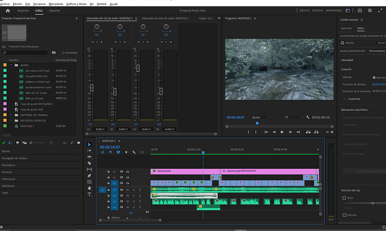Add a marker in the timeline

pos(126,152)
